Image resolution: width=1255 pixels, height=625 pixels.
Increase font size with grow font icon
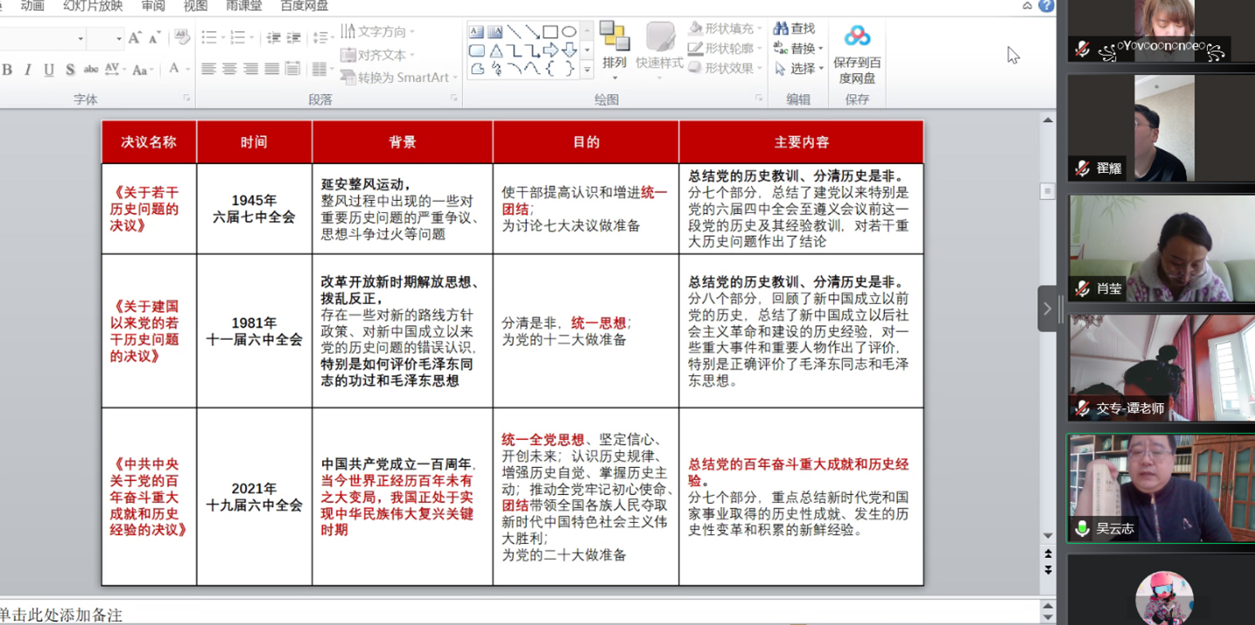pyautogui.click(x=135, y=37)
